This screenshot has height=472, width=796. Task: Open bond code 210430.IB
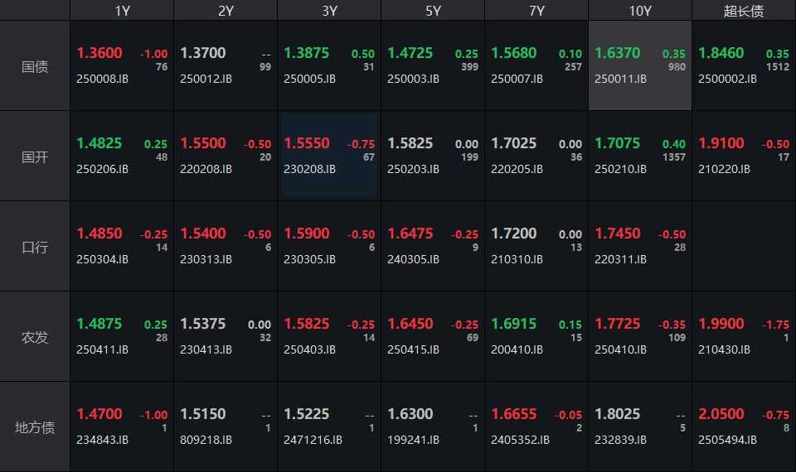pos(724,349)
